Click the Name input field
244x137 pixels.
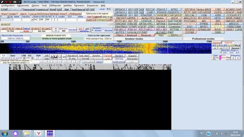(x=17, y=19)
